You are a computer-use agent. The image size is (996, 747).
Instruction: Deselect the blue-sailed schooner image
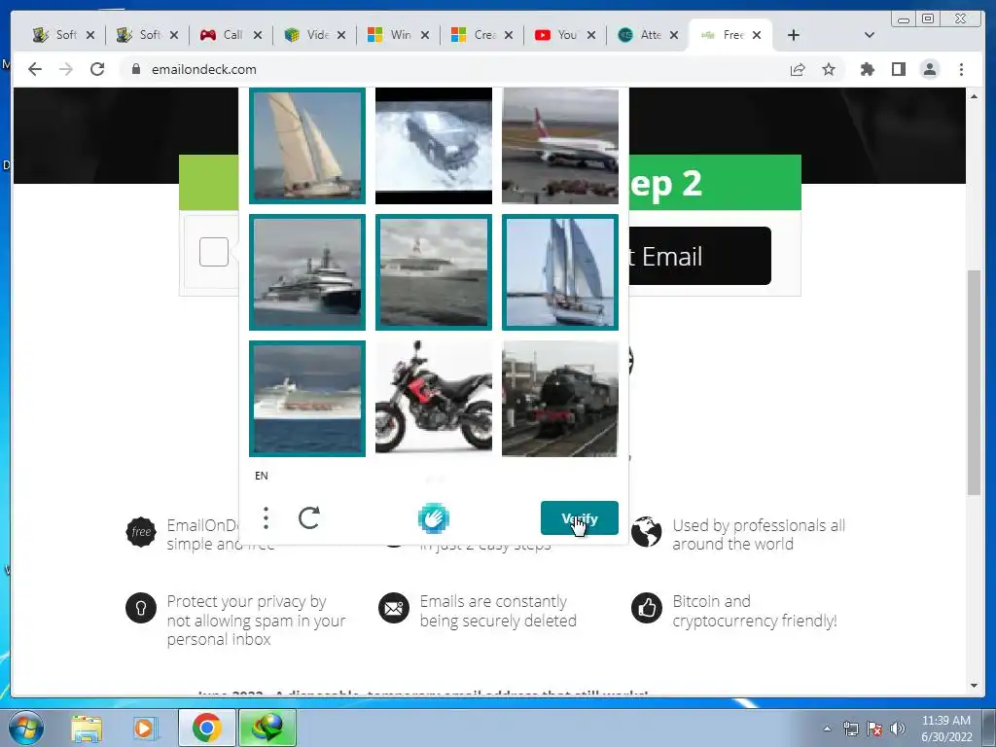(x=560, y=272)
